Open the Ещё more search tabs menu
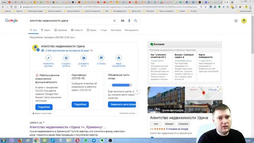The height and width of the screenshot is (143, 254). (x=104, y=30)
